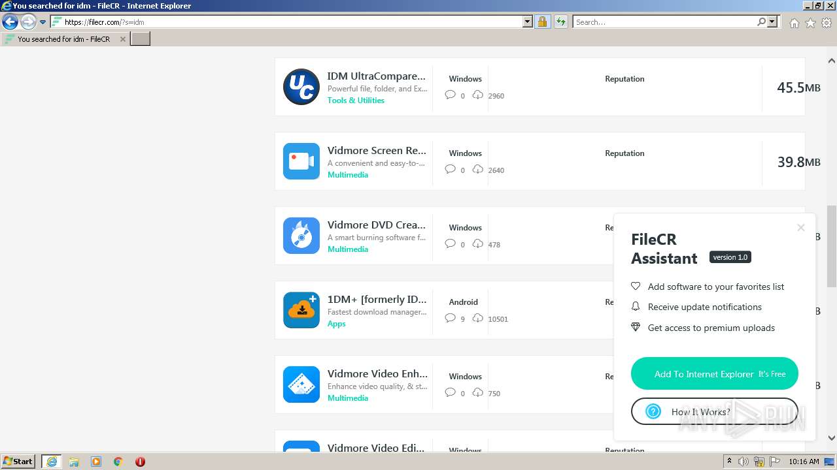The image size is (837, 470).
Task: Open the Vidmore Screen Recorder app icon
Action: 301,161
